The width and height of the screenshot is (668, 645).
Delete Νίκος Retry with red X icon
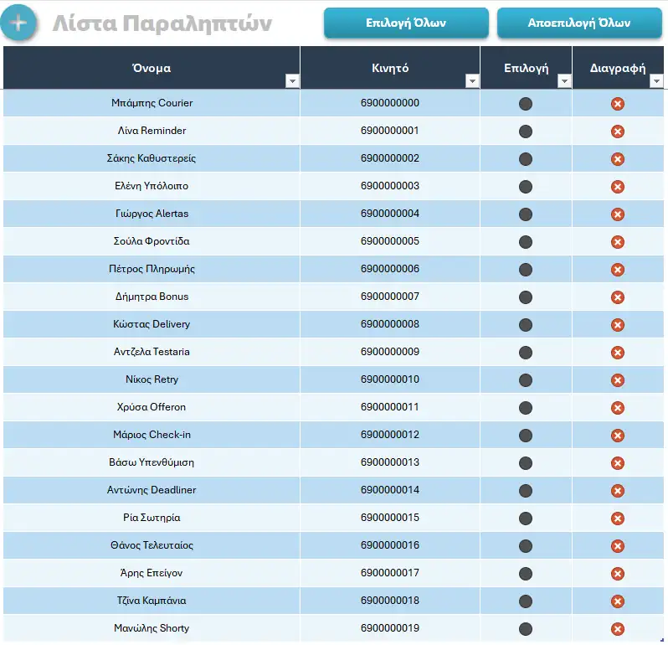click(617, 380)
